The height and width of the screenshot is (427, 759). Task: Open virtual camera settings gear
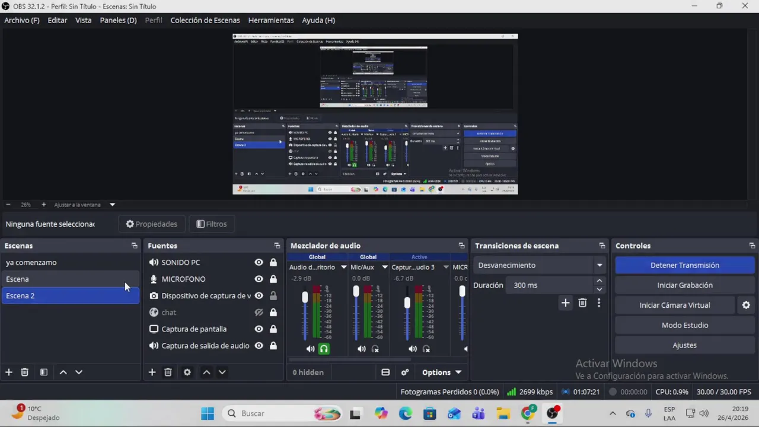[746, 305]
